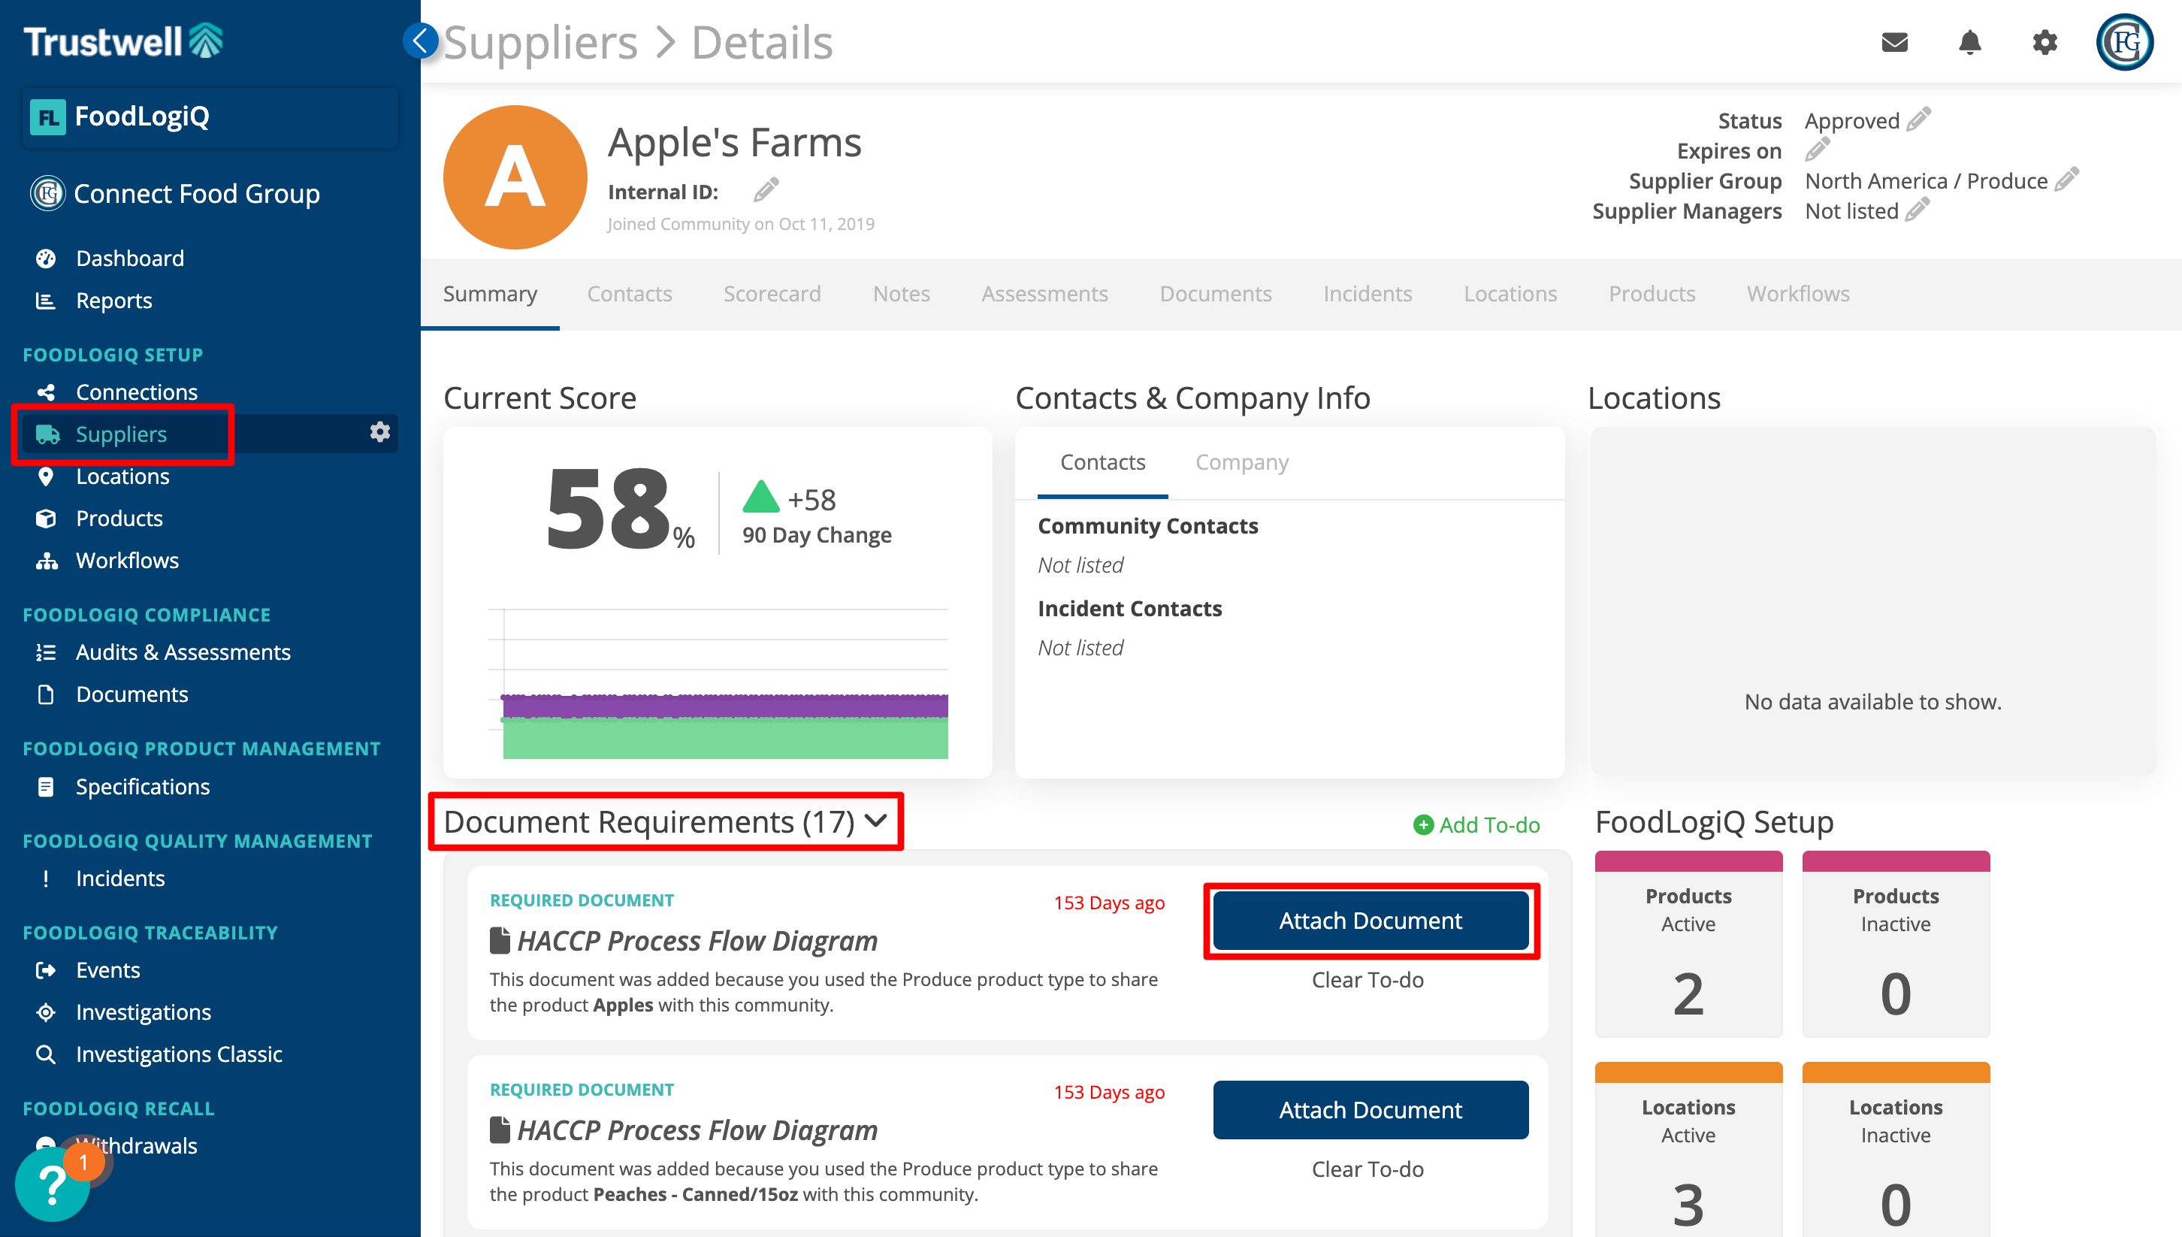Select the Summary tab
The width and height of the screenshot is (2182, 1237).
click(x=490, y=294)
